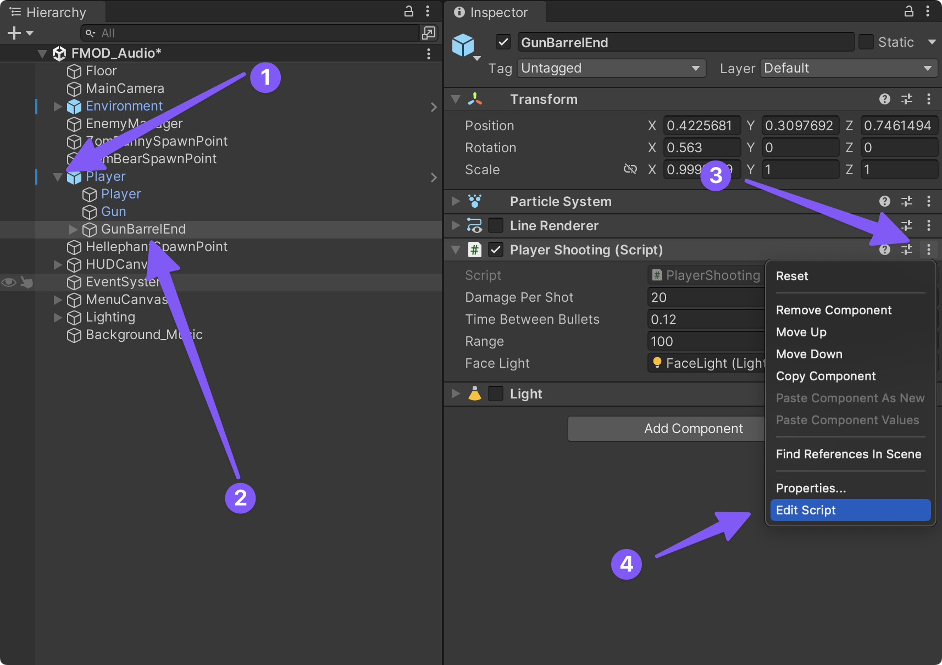Toggle EventSystem scene visibility eye icon
Screen dimensions: 942x665
tap(9, 282)
